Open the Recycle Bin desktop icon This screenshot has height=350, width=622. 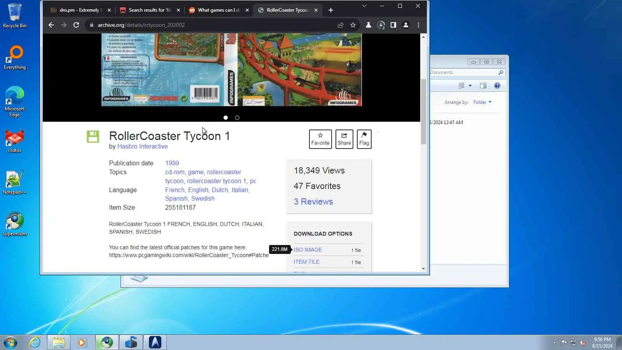(15, 16)
